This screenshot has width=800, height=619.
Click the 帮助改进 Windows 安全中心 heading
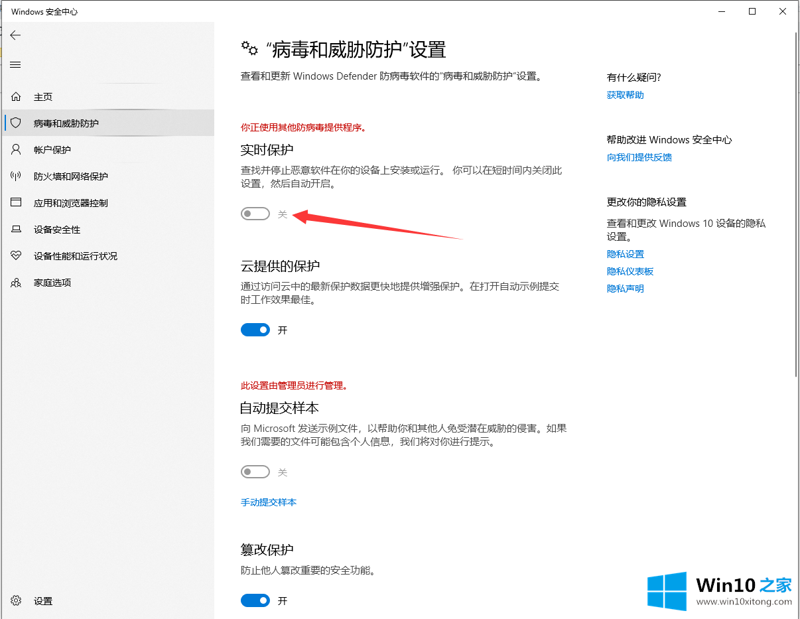tap(669, 140)
